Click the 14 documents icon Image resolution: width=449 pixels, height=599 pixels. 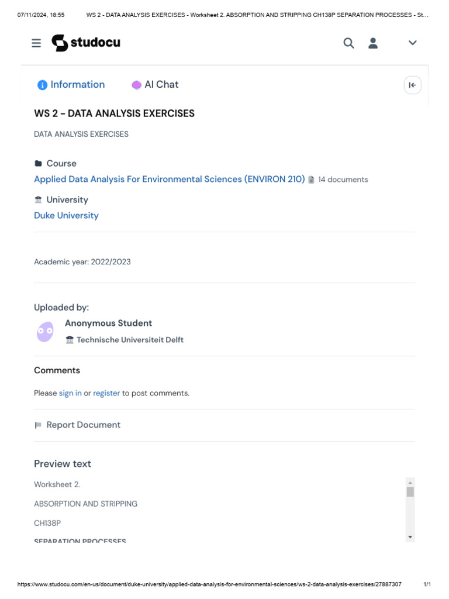tap(312, 180)
